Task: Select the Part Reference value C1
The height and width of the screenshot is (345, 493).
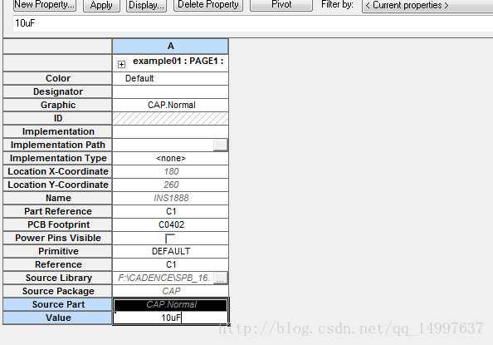Action: point(170,211)
